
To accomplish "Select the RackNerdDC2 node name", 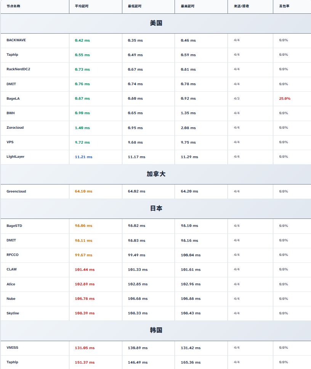I will (18, 69).
